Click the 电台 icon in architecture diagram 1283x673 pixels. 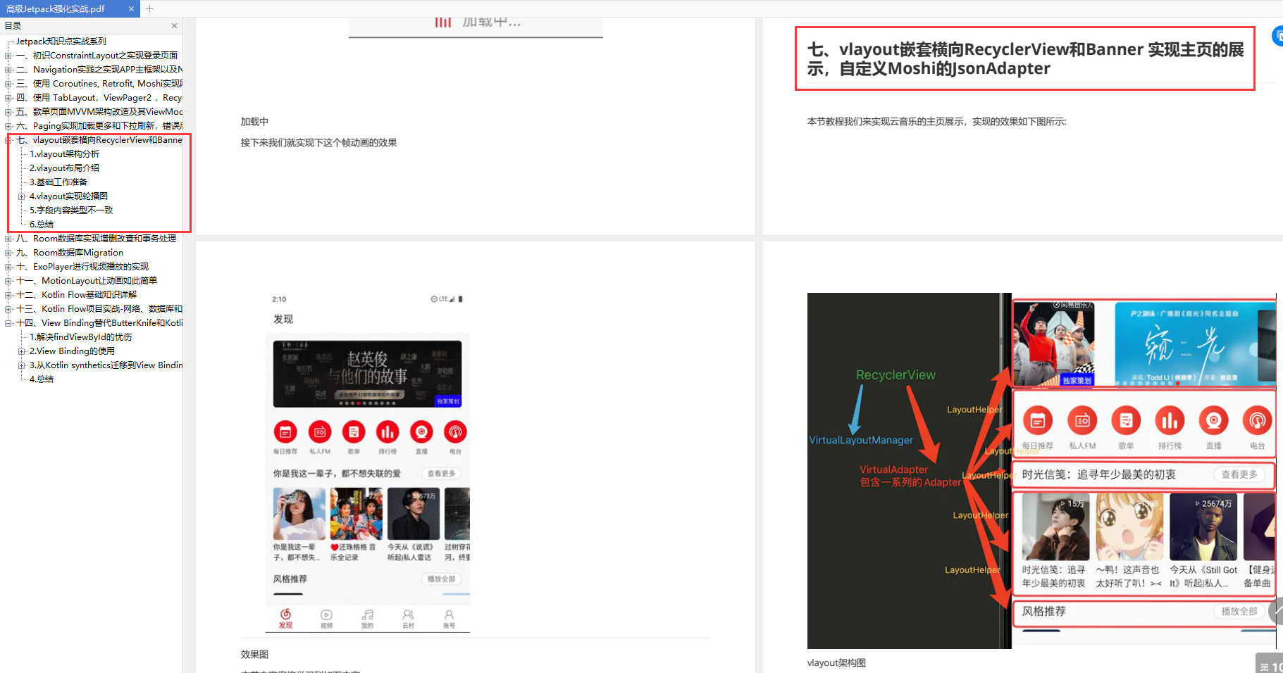1257,421
